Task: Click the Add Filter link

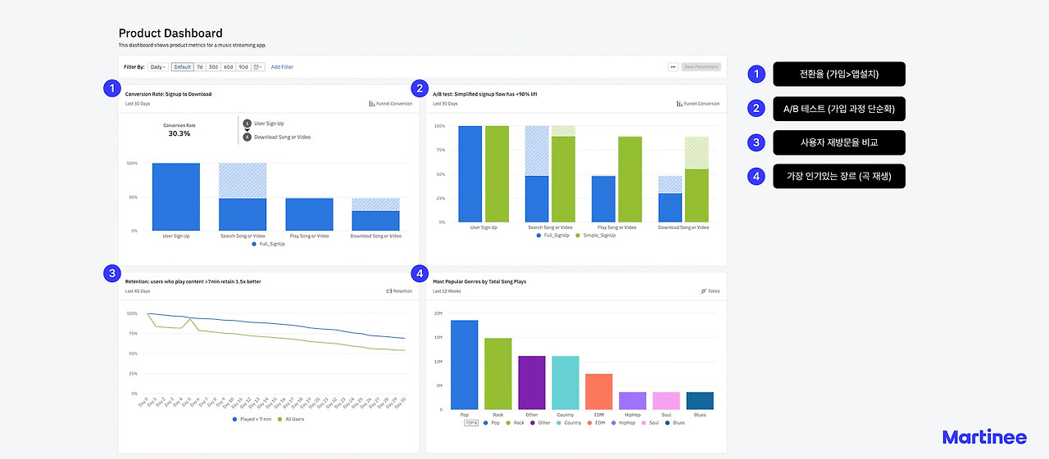Action: point(282,67)
